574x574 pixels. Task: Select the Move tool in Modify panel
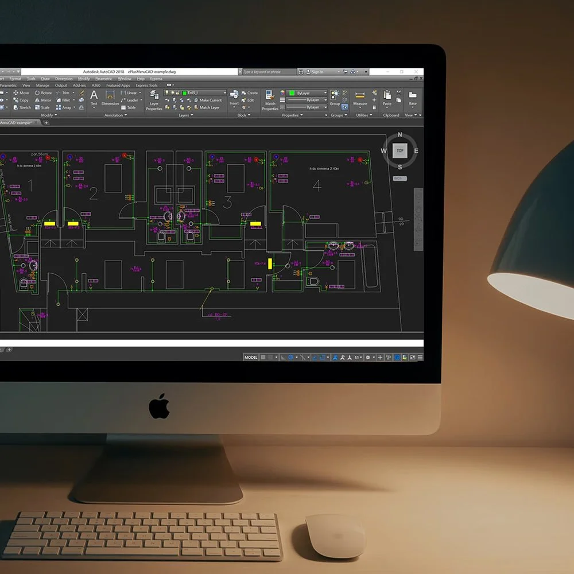(x=21, y=93)
